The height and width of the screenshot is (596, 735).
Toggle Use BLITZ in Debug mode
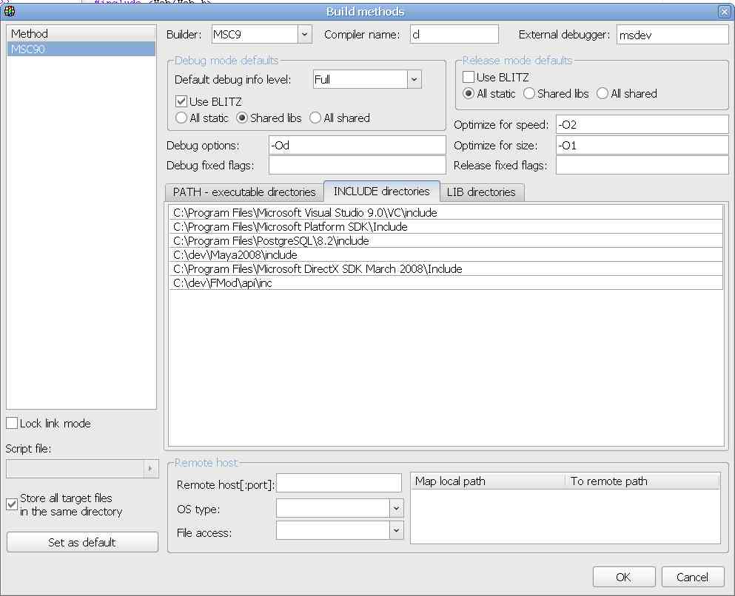pyautogui.click(x=181, y=101)
